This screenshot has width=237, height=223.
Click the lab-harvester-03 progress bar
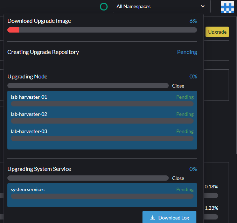[x=102, y=138]
